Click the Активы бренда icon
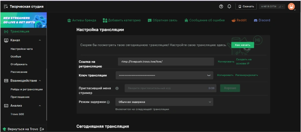 69,20
